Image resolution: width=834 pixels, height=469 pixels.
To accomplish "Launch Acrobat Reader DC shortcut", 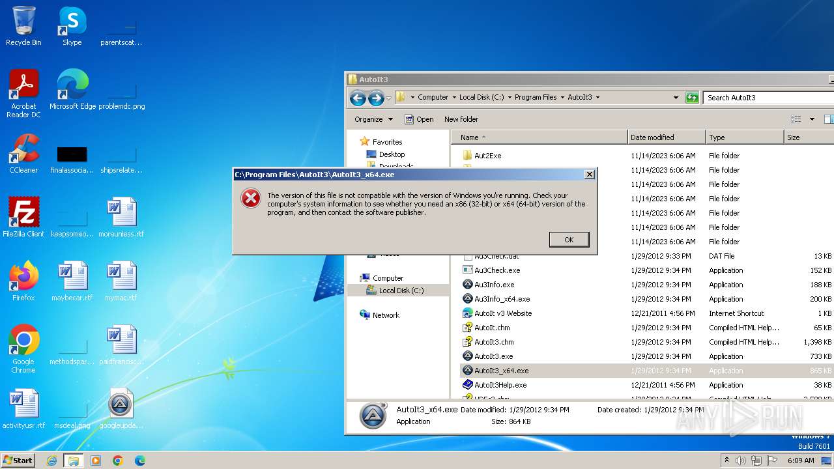I will 23,94.
